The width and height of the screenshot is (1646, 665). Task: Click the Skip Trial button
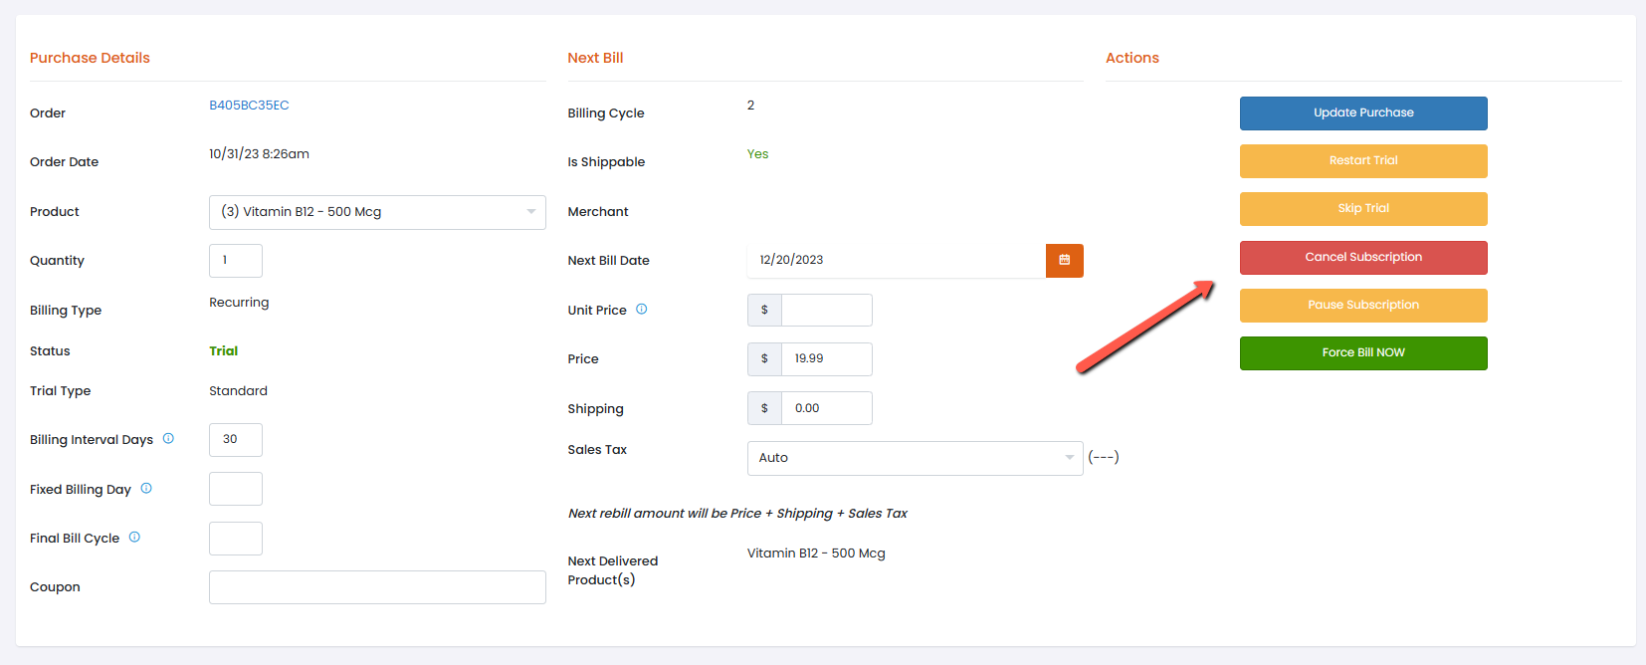[1362, 209]
